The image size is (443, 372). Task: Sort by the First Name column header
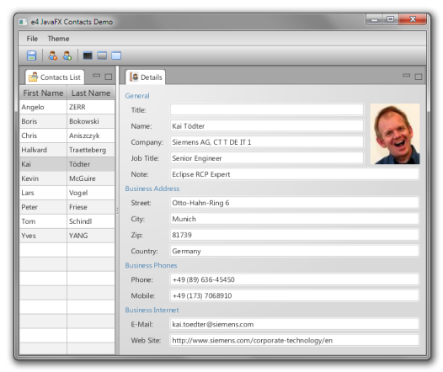tap(43, 93)
